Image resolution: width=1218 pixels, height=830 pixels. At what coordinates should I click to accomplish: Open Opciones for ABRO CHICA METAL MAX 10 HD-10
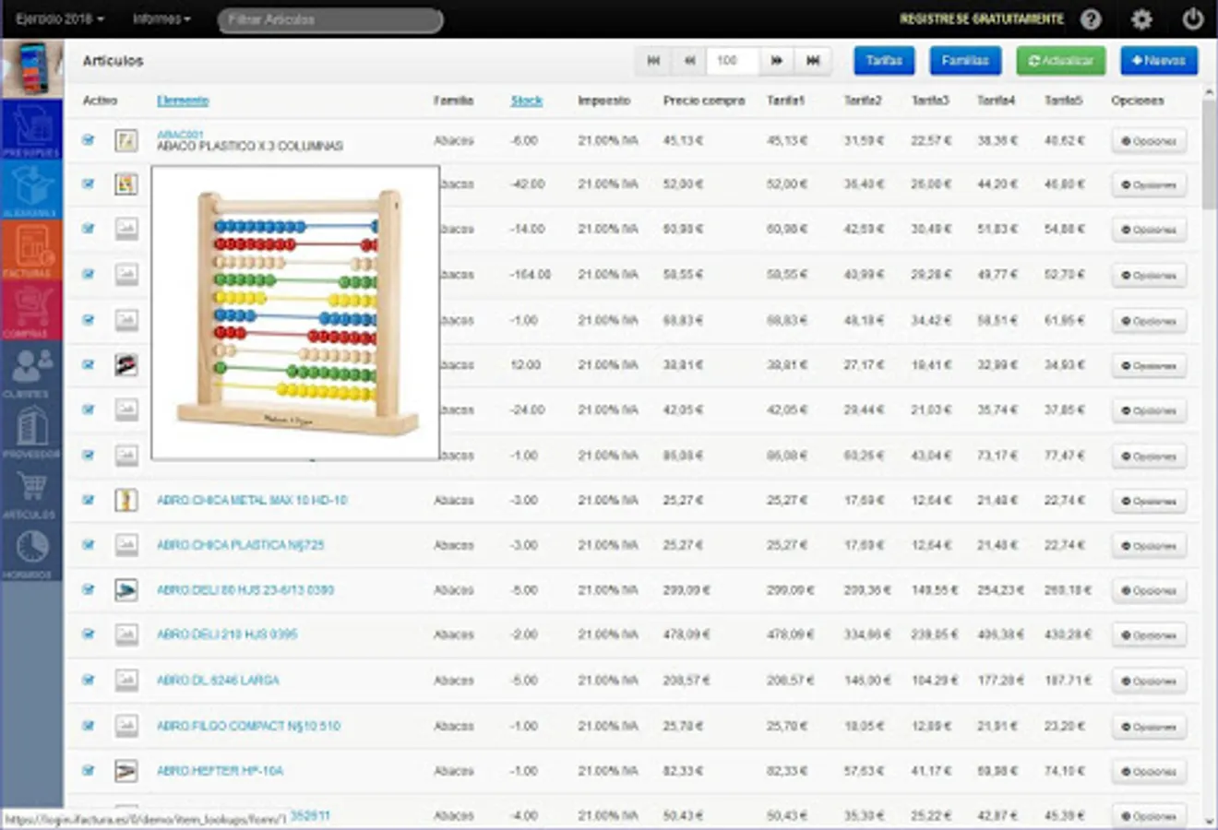coord(1149,501)
